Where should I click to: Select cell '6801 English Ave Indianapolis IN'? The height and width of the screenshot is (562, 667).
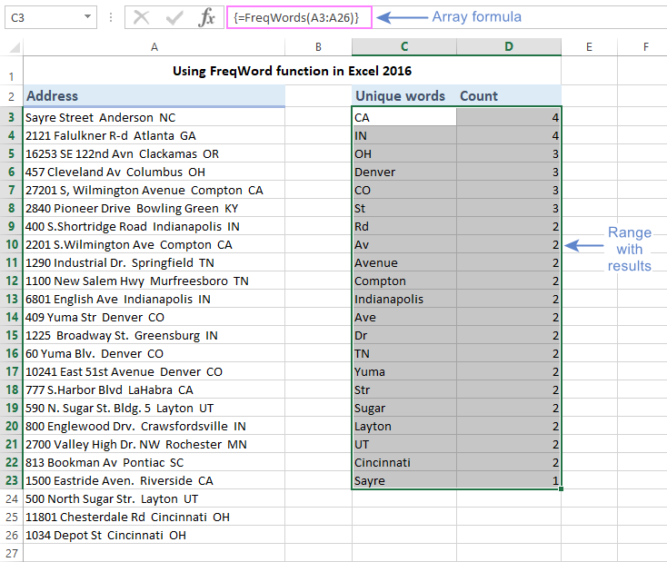click(154, 299)
